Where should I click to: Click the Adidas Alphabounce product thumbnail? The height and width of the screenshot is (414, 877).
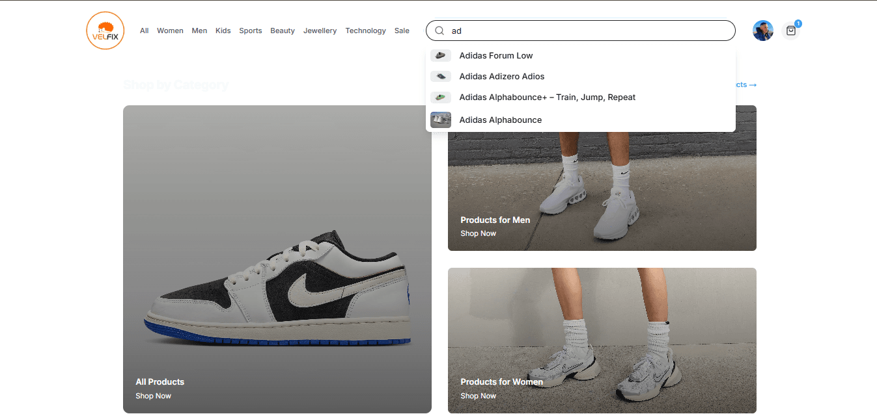(x=441, y=120)
